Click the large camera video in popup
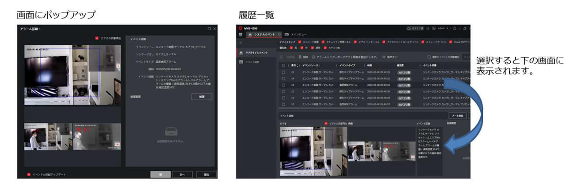This screenshot has height=195, width=568. click(x=72, y=75)
